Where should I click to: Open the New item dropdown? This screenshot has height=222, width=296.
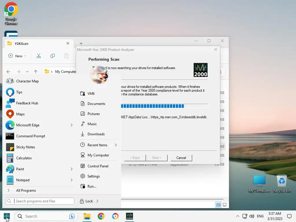point(17,56)
